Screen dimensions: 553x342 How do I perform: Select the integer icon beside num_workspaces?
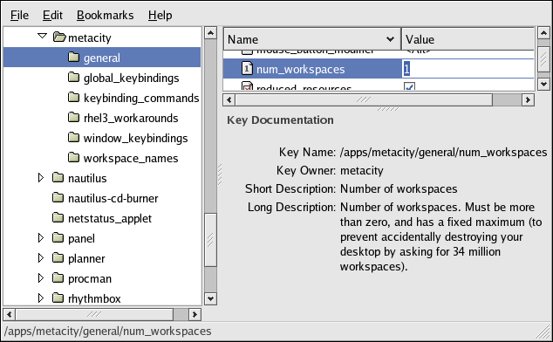[247, 68]
